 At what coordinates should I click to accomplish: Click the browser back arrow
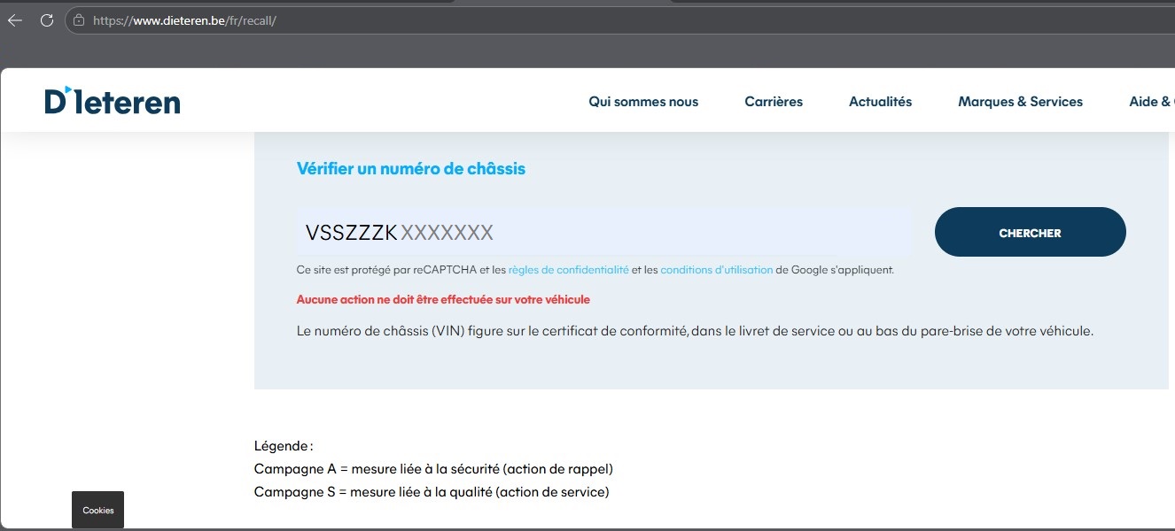pos(15,20)
